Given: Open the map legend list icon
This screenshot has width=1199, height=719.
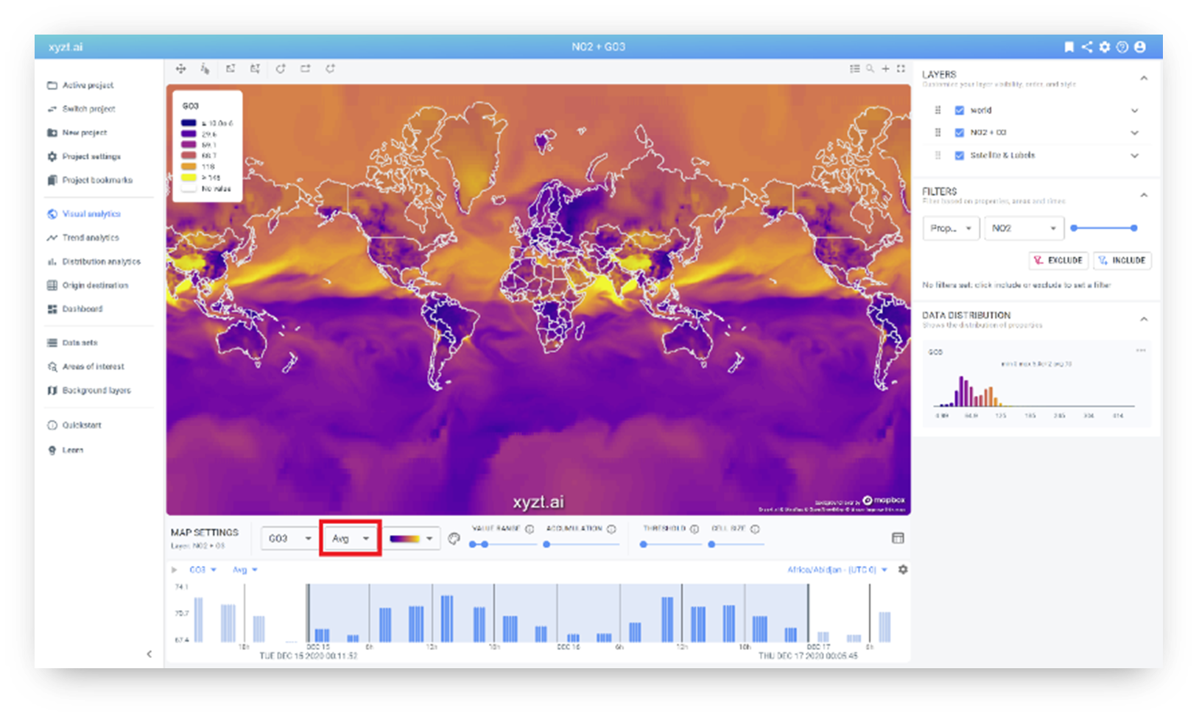Looking at the screenshot, I should click(x=854, y=68).
